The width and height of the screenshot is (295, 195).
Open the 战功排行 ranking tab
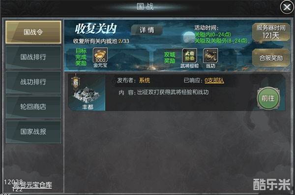point(33,82)
